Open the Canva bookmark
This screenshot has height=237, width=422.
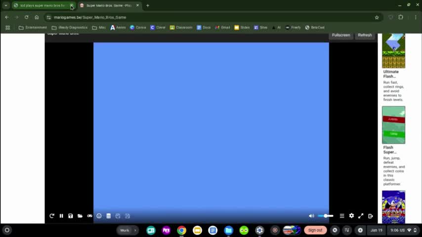click(138, 28)
